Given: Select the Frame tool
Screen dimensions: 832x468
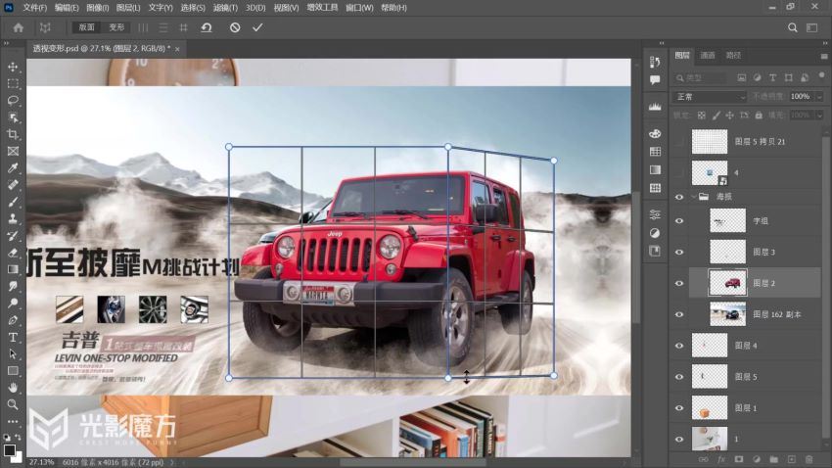Looking at the screenshot, I should tap(13, 151).
